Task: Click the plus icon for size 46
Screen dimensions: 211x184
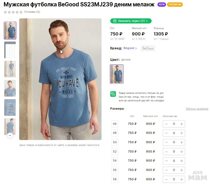Action: [182, 124]
